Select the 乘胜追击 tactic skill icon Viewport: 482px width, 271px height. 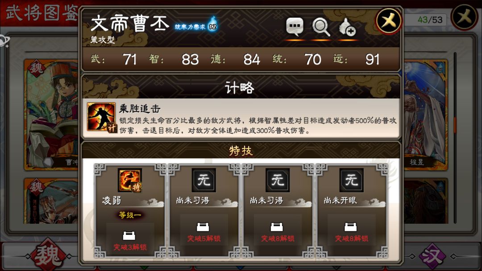101,117
